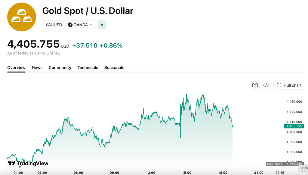Click the OANDA broker logo icon
This screenshot has height=175, width=308.
click(70, 25)
